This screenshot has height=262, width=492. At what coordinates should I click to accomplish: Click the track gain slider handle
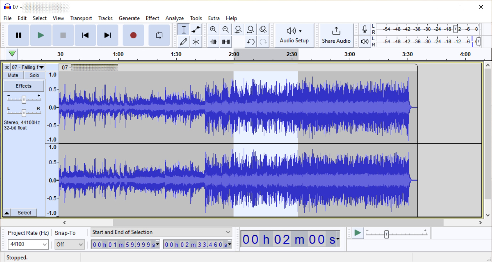click(24, 100)
